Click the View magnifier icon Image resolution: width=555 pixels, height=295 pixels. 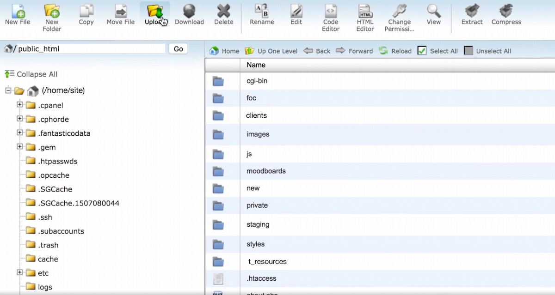[433, 14]
